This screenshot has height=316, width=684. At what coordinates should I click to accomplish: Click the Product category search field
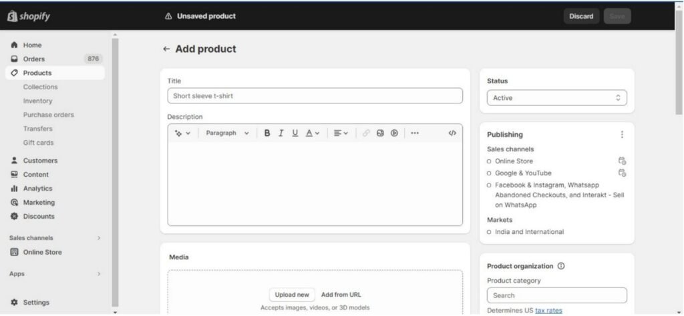557,295
